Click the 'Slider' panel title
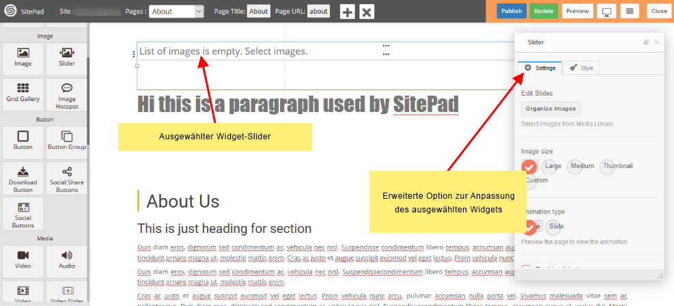Viewport: 674px width, 306px height. click(535, 42)
